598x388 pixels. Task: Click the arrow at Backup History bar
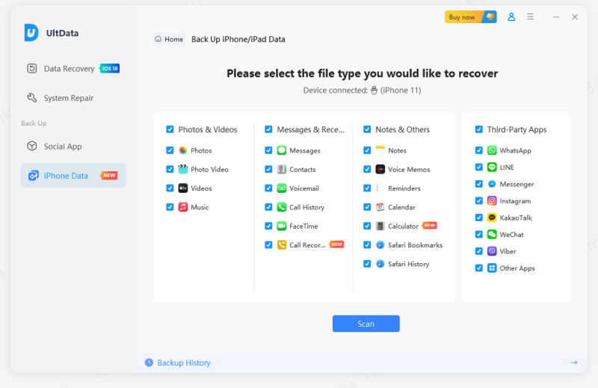pyautogui.click(x=573, y=363)
